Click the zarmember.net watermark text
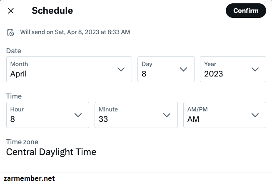 click(x=29, y=178)
